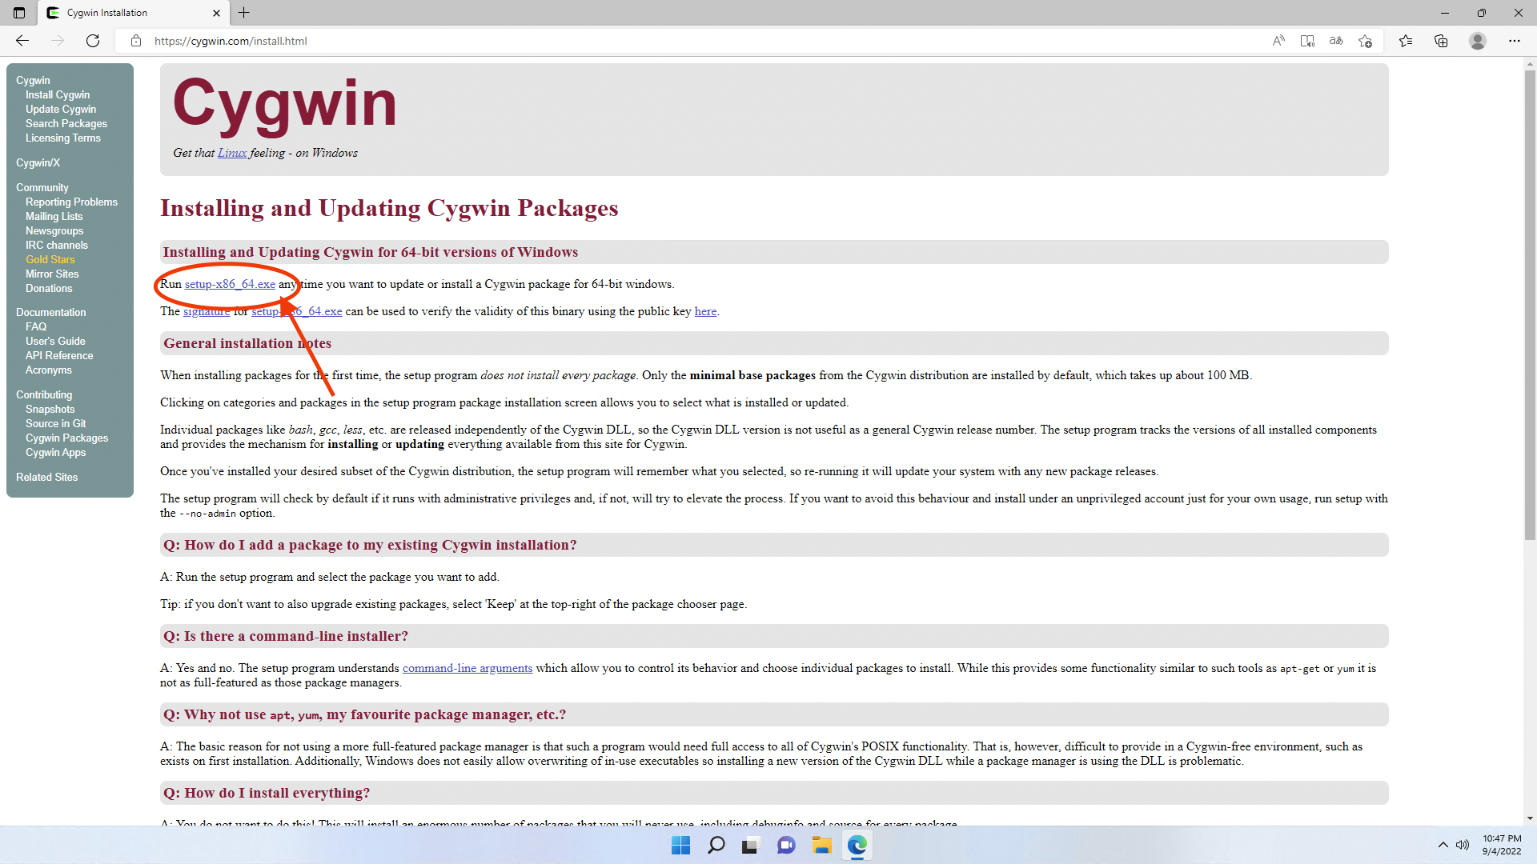The image size is (1537, 864).
Task: Open the Collections panel
Action: (x=1441, y=41)
